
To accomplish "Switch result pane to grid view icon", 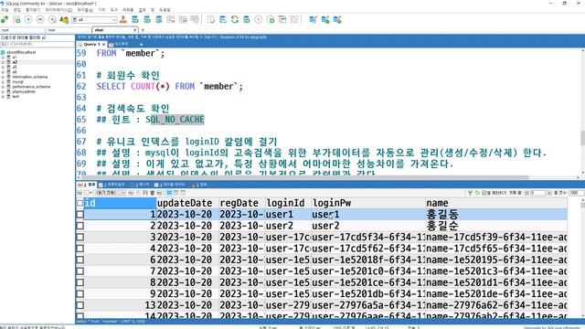I will tap(169, 193).
